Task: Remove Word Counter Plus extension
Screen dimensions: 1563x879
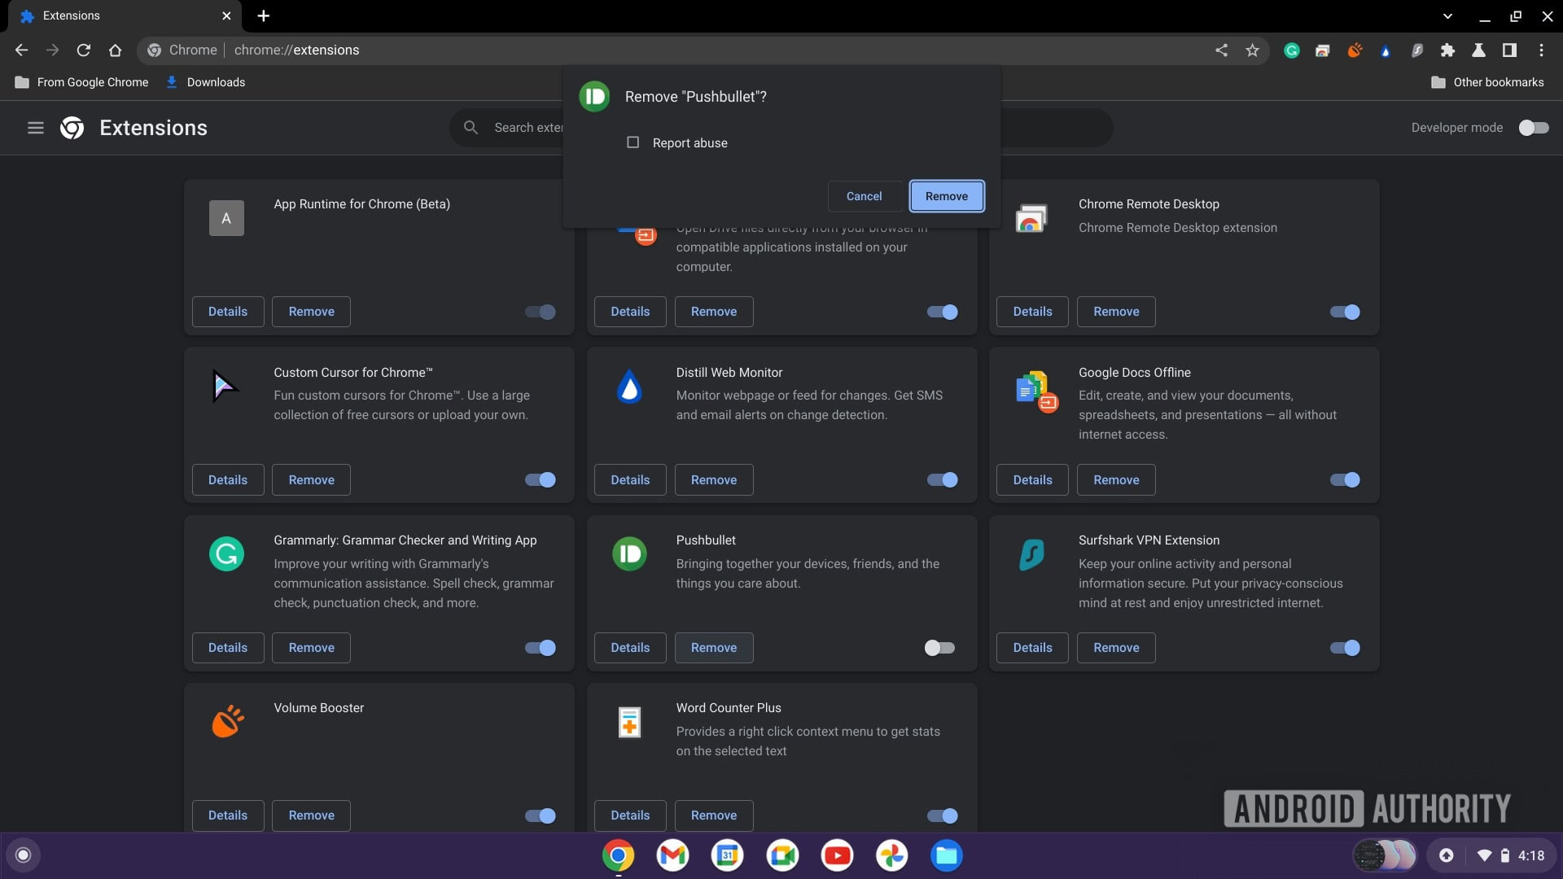Action: click(714, 816)
